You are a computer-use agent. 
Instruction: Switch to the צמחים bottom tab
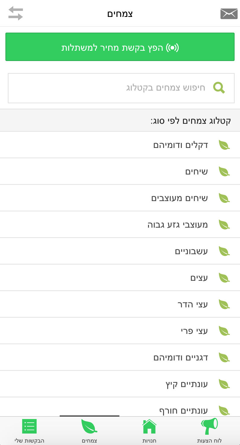90,431
